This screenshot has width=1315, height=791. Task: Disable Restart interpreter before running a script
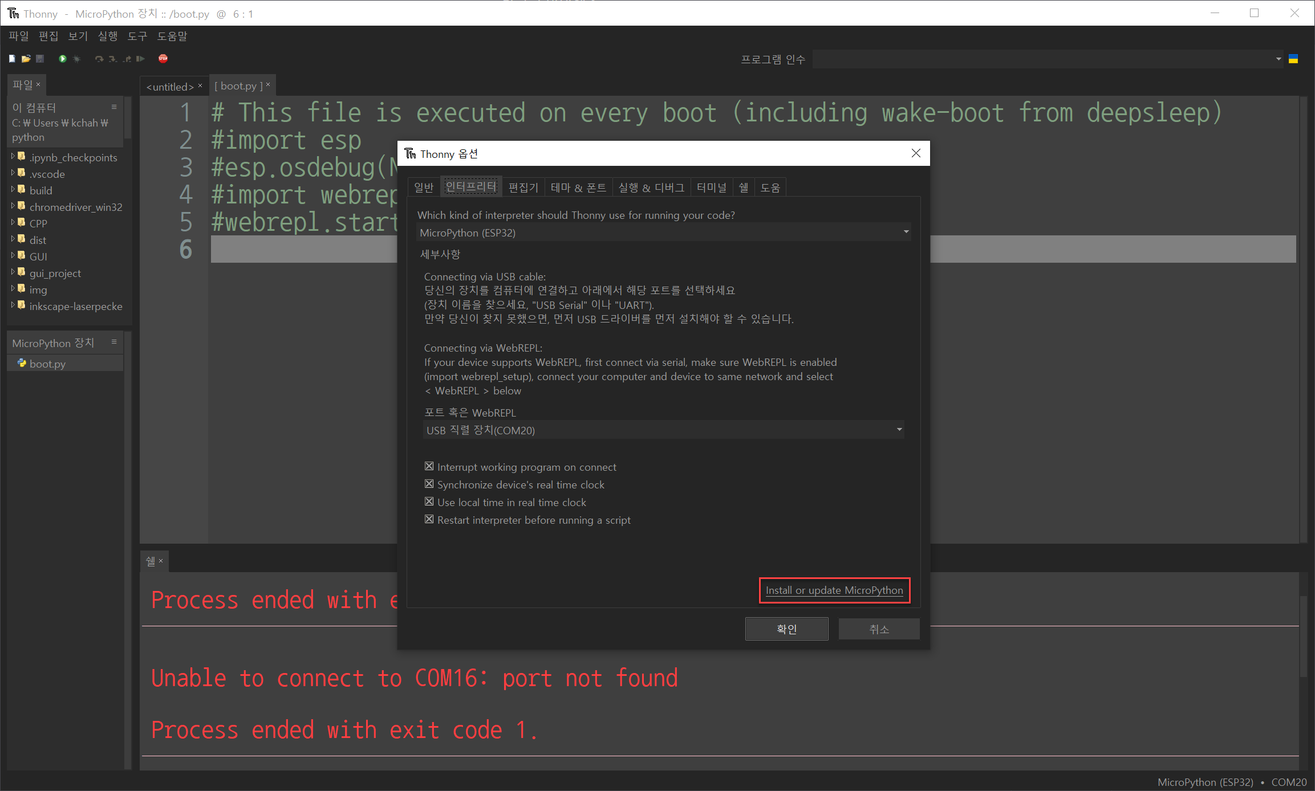429,520
